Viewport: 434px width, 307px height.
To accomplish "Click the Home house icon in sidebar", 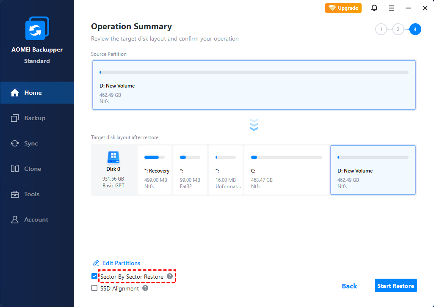I will pos(15,93).
